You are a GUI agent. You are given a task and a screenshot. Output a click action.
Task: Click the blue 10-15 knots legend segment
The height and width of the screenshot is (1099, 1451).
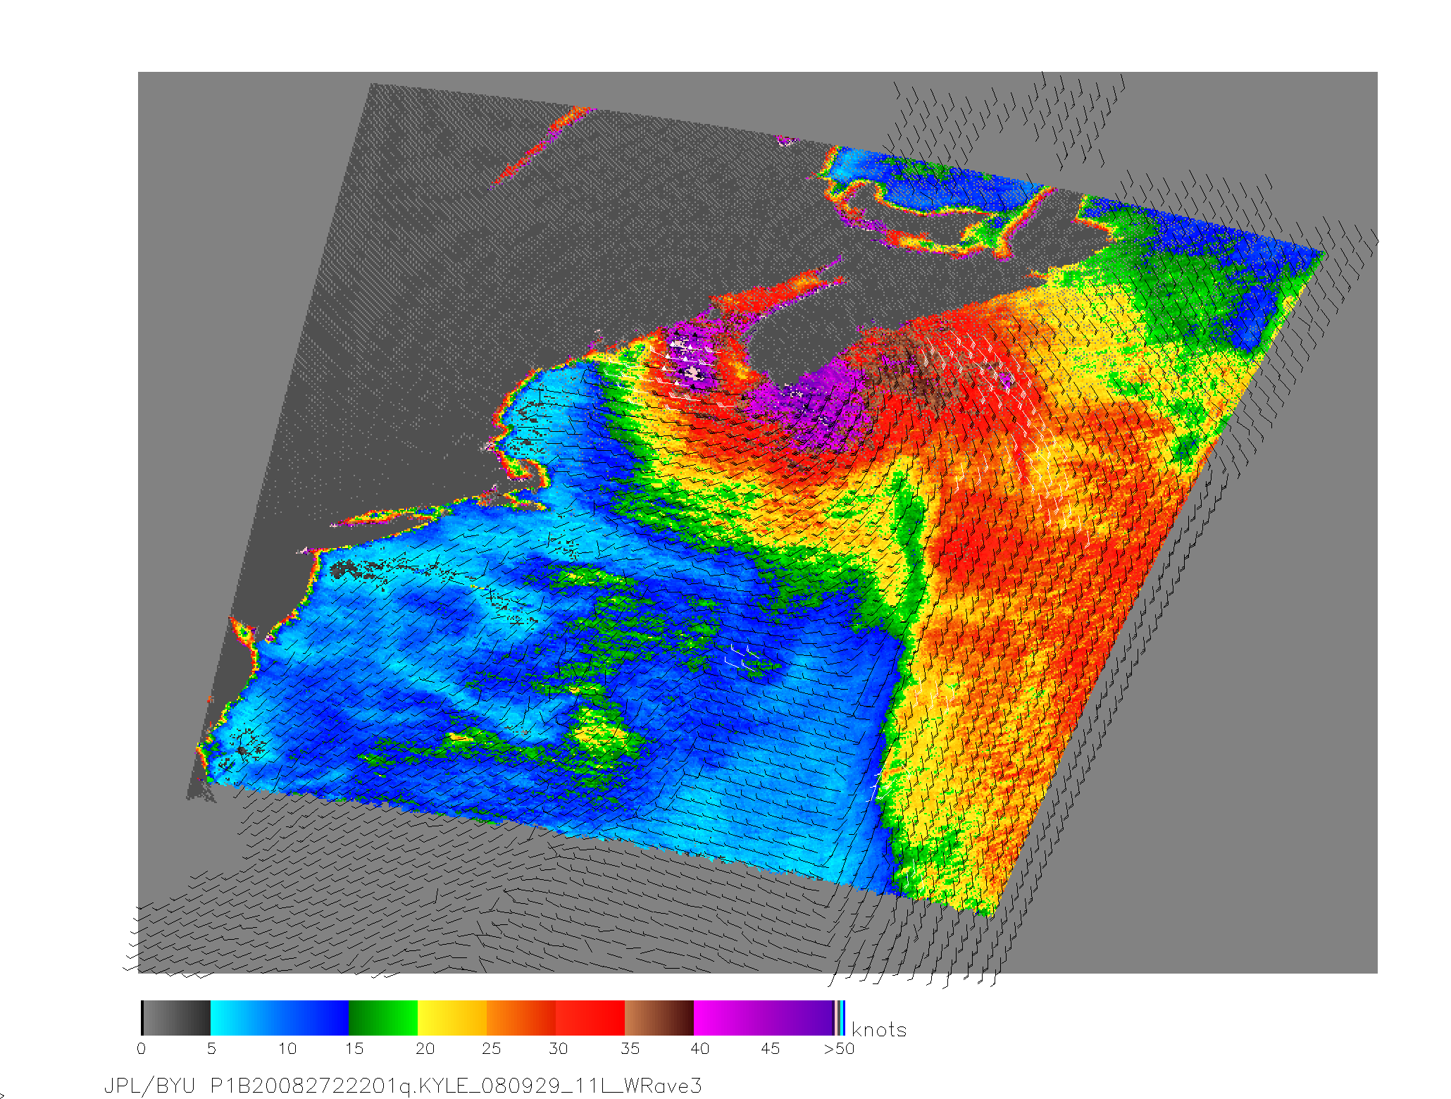(x=314, y=1017)
